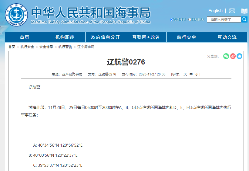This screenshot has height=171, width=249.
Task: Switch to the English site version
Action: [x=215, y=11]
